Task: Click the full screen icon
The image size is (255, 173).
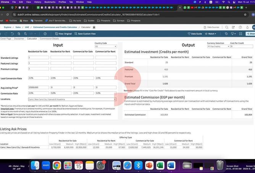Action: pyautogui.click(x=241, y=34)
